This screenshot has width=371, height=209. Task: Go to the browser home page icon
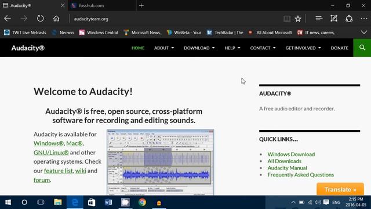pos(56,19)
